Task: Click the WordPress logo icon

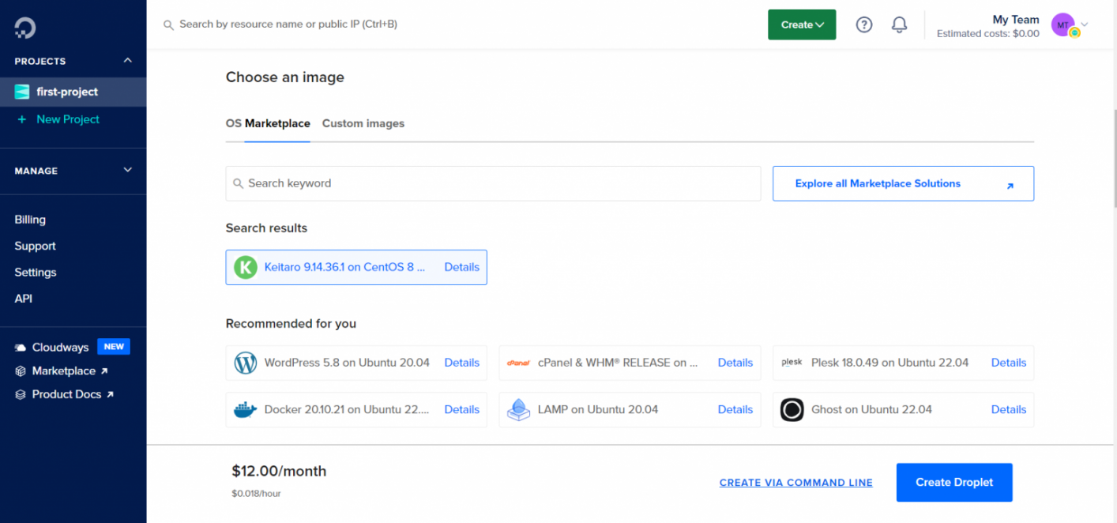Action: click(x=246, y=363)
